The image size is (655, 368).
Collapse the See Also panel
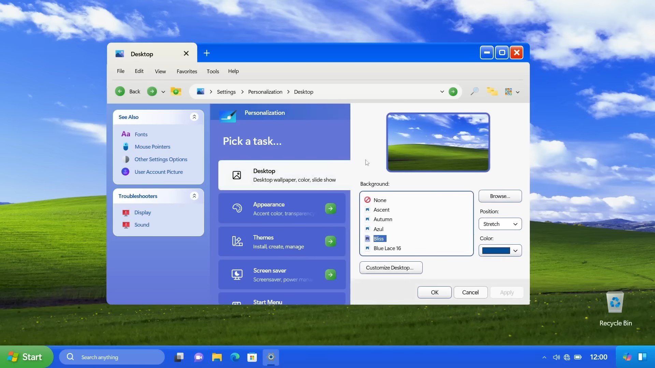194,117
